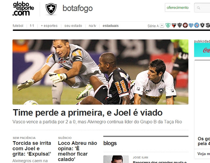This screenshot has width=210, height=163.
Task: Open the black-white Atlético-MG team crest
Action: (179, 25)
